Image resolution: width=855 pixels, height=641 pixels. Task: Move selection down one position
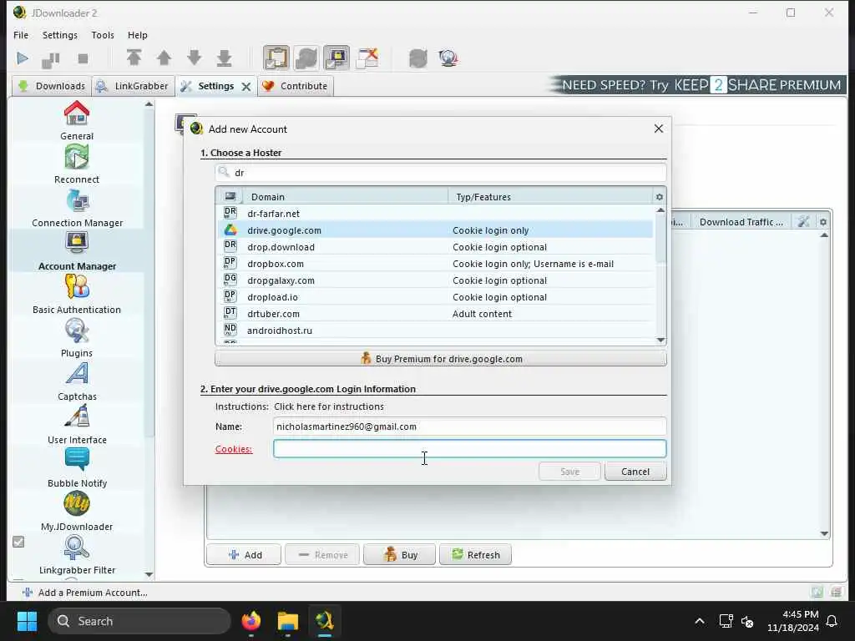coord(194,58)
